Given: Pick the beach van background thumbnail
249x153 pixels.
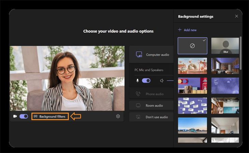Looking at the screenshot, I should [x=192, y=125].
